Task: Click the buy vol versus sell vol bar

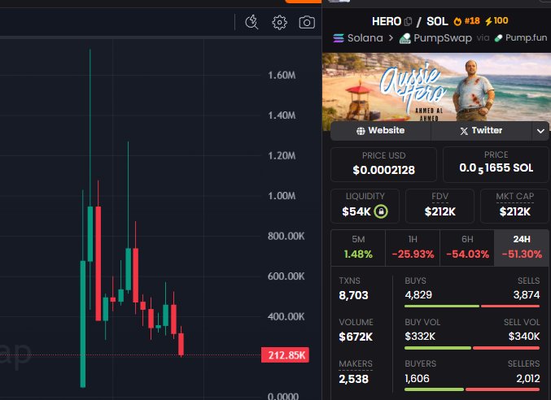Action: [472, 348]
